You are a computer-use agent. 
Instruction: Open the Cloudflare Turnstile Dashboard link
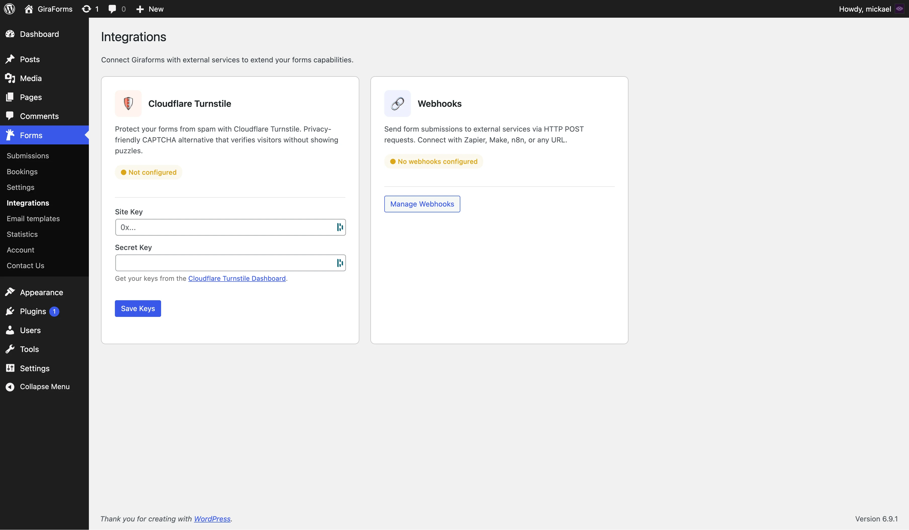tap(237, 278)
